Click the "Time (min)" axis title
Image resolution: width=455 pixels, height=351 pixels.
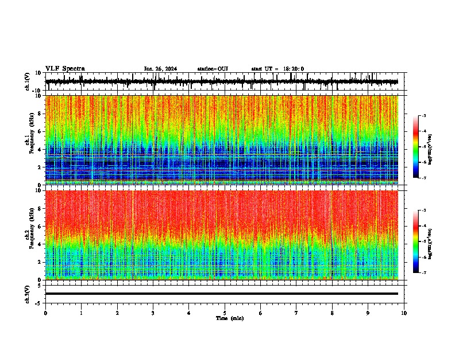click(x=230, y=318)
